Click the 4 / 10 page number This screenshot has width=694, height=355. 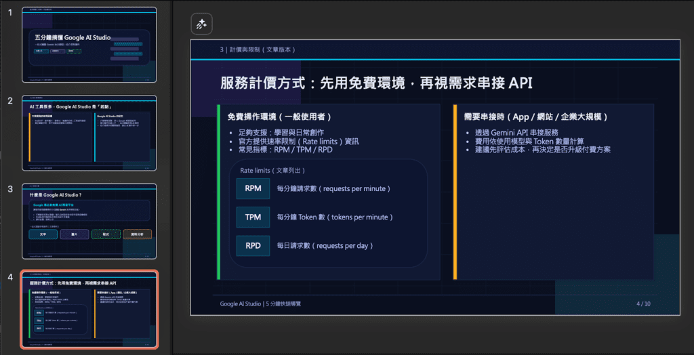pos(643,304)
